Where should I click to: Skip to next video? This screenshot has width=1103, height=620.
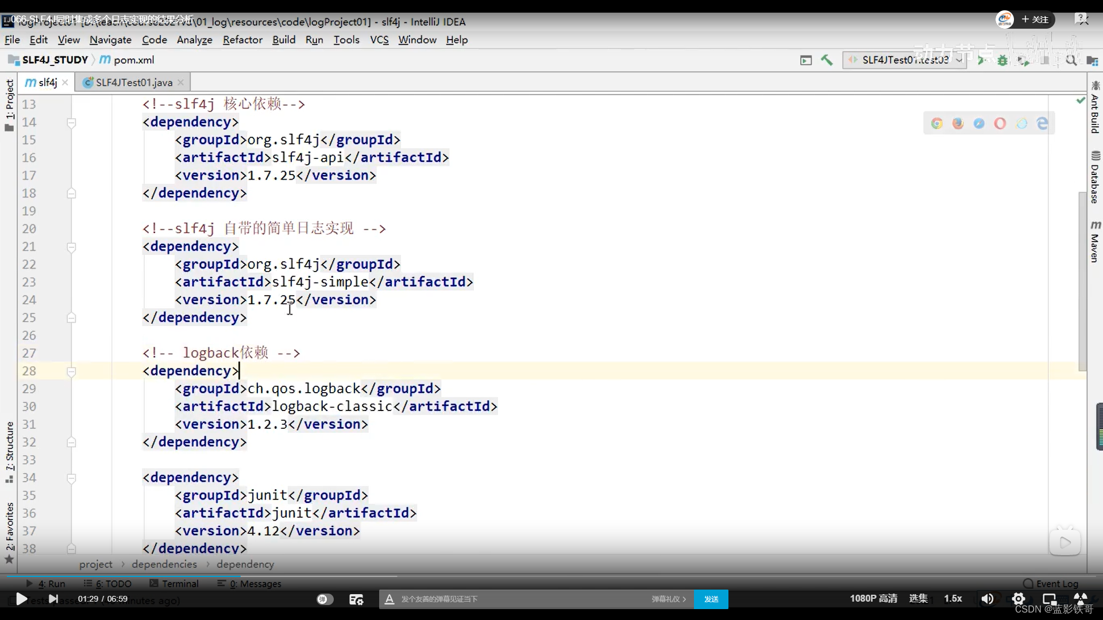[x=53, y=599]
